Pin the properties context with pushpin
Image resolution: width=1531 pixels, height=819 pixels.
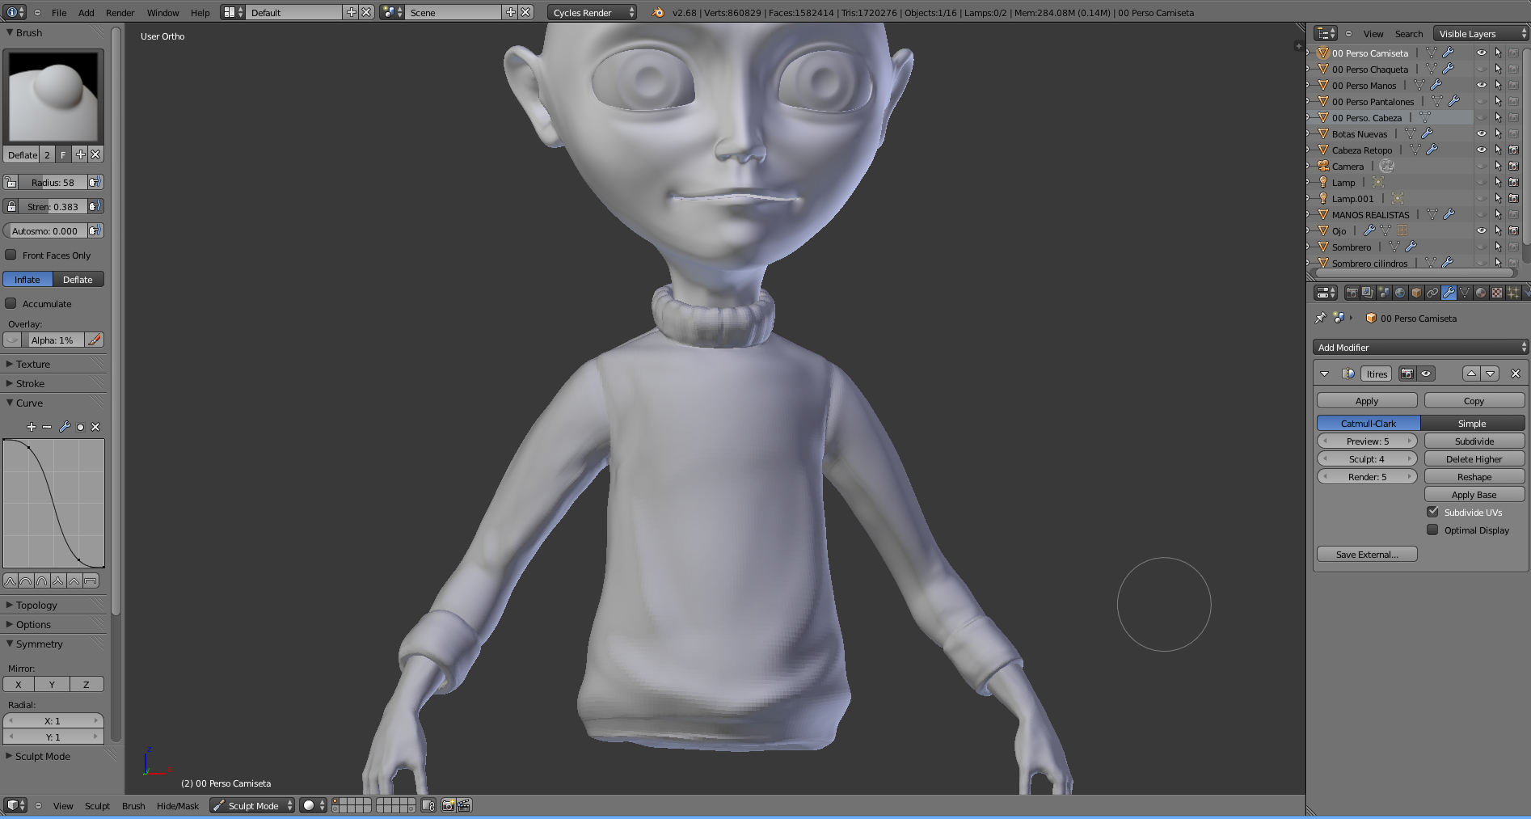tap(1321, 318)
